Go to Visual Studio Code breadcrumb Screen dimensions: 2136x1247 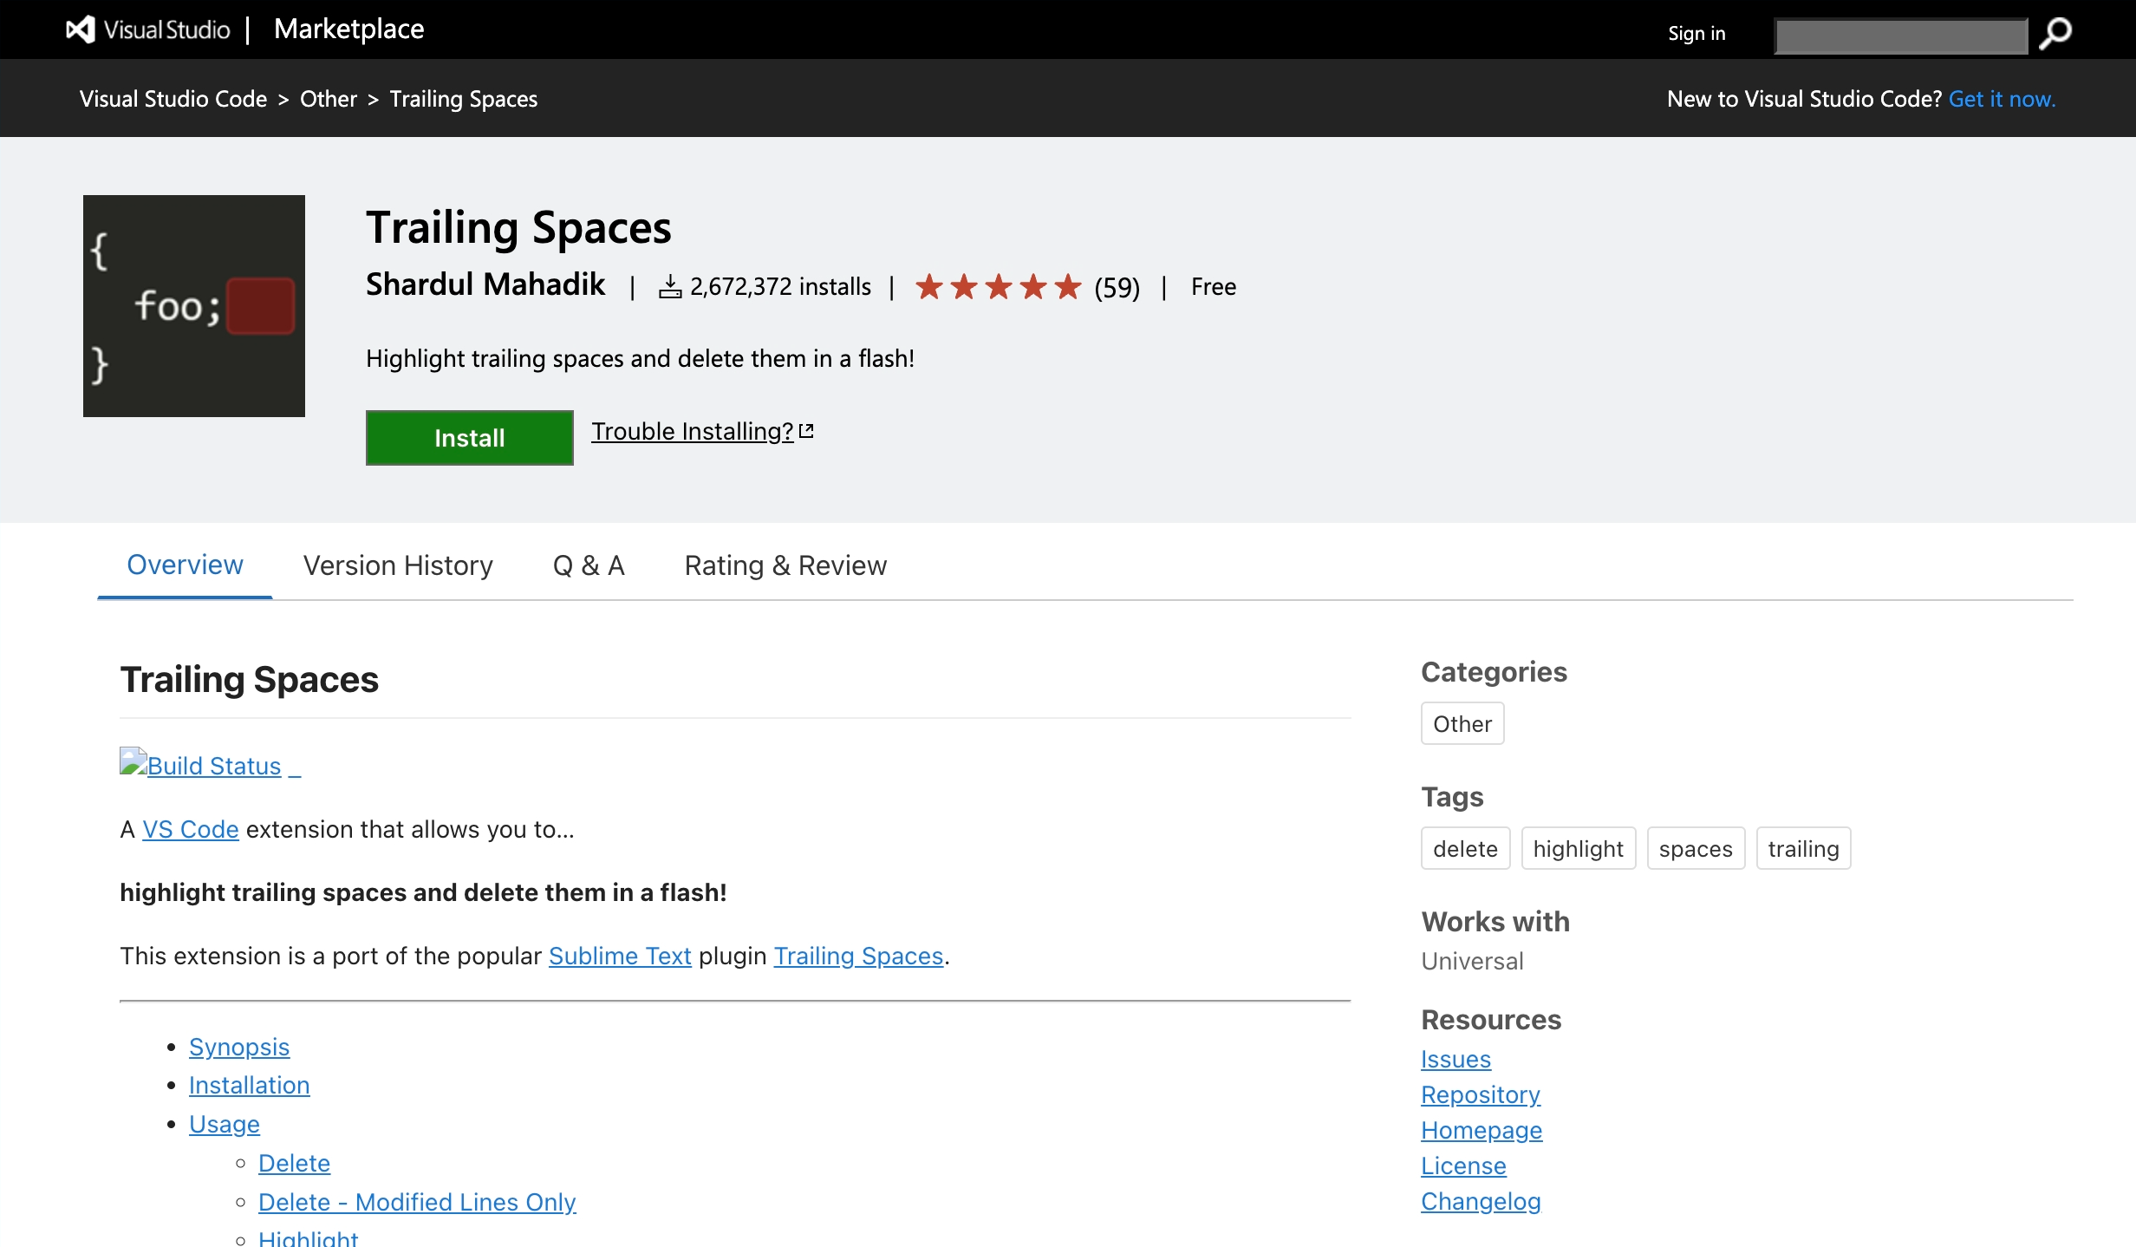[x=173, y=99]
